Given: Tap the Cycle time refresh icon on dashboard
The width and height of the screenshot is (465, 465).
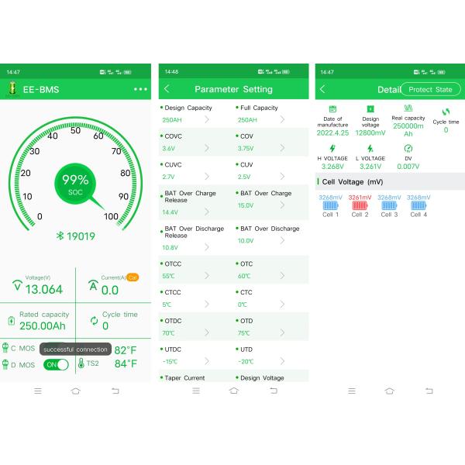Looking at the screenshot, I should point(95,321).
